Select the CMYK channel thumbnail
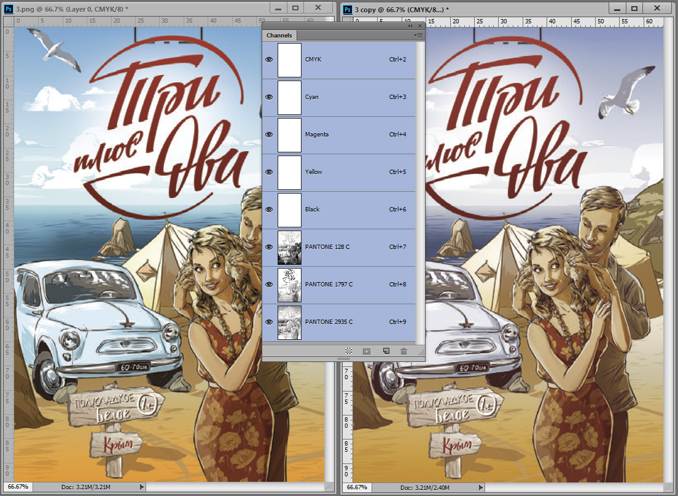Image resolution: width=678 pixels, height=496 pixels. (289, 60)
